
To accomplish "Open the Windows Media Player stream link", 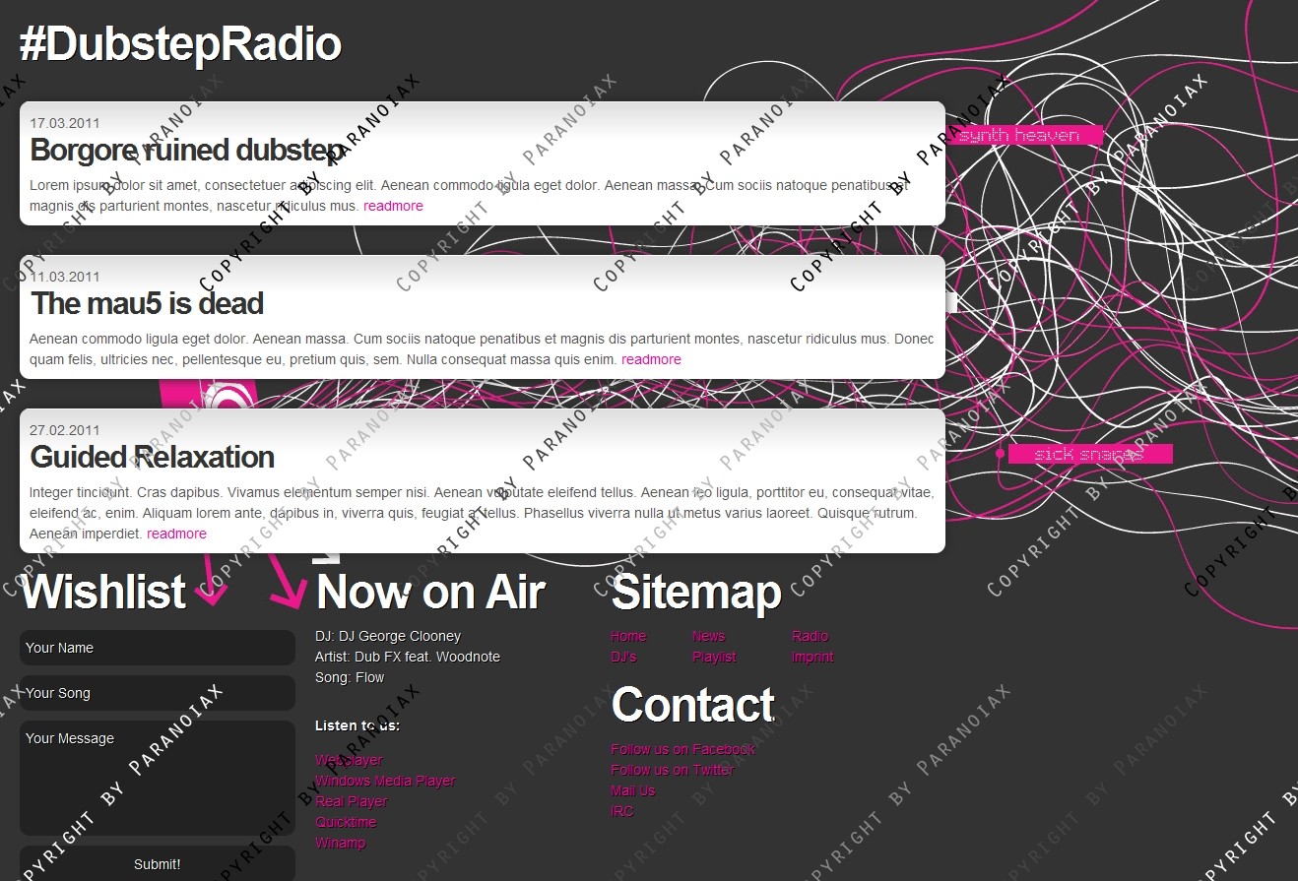I will [385, 781].
